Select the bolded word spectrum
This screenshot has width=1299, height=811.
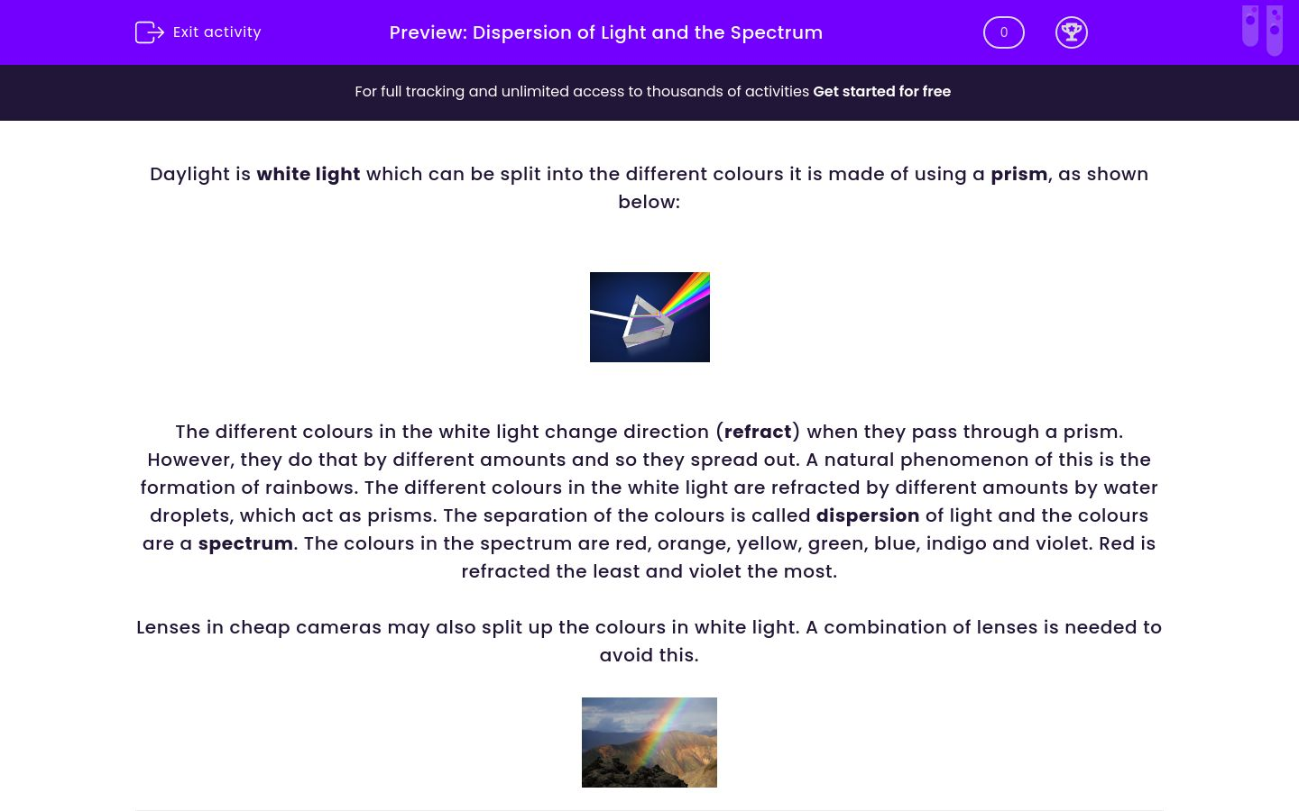(245, 543)
